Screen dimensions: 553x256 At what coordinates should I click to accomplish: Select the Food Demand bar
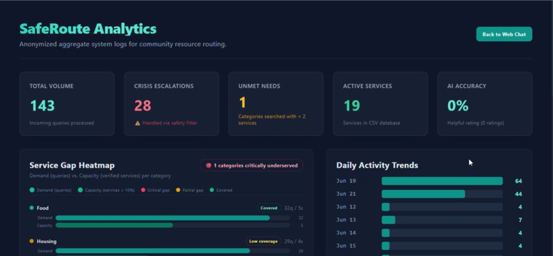(x=173, y=218)
